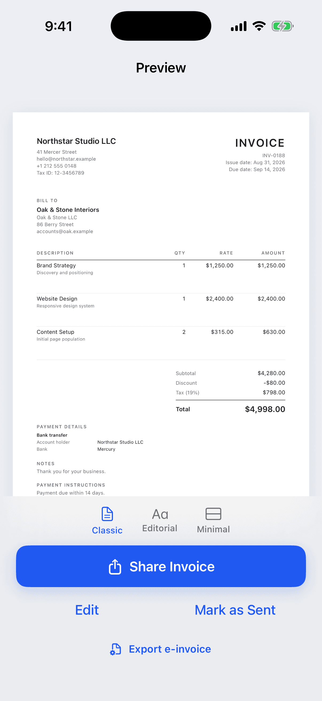Tap the battery charging indicator
Viewport: 322px width, 701px height.
tap(282, 26)
